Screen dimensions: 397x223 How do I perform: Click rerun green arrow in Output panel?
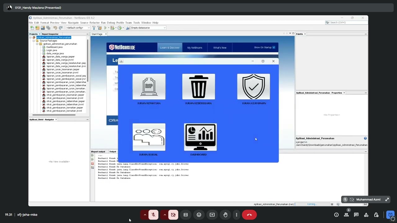click(92, 155)
